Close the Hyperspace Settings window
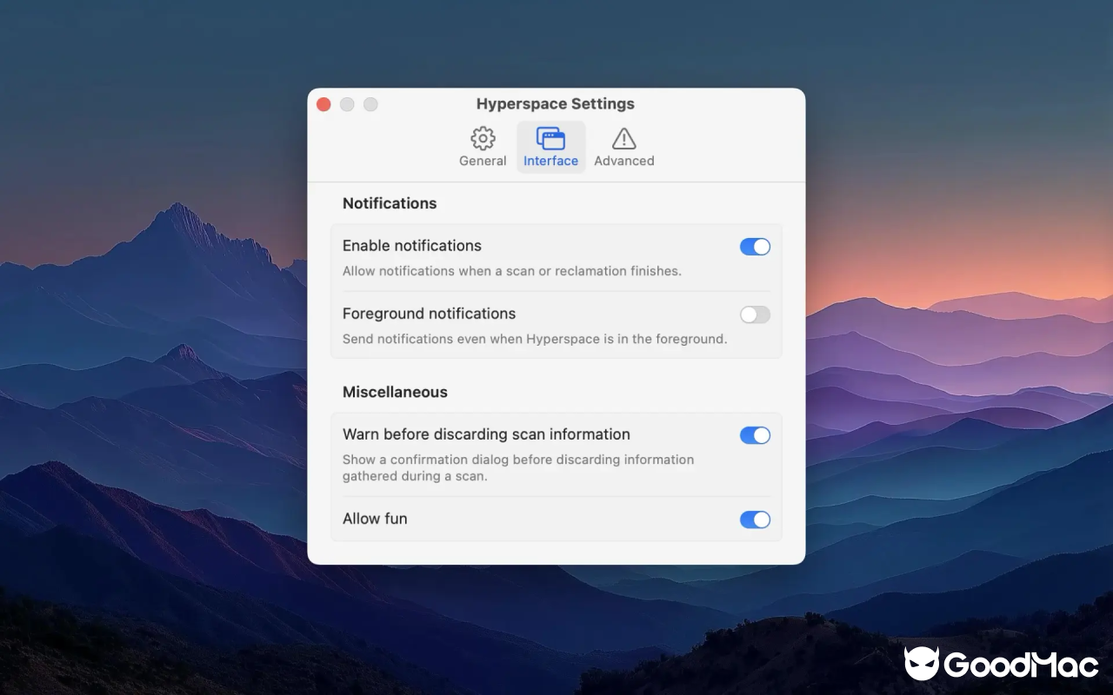1113x695 pixels. pos(323,104)
